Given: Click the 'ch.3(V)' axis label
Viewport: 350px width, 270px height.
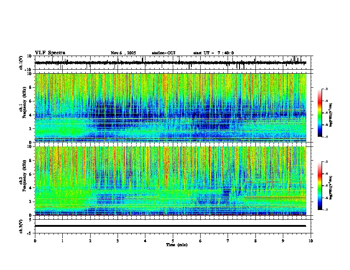Looking at the screenshot, I should 21,226.
